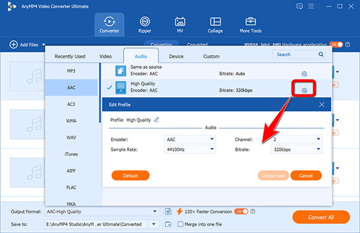This screenshot has height=233, width=360.
Task: Switch to Device tab
Action: tap(176, 56)
